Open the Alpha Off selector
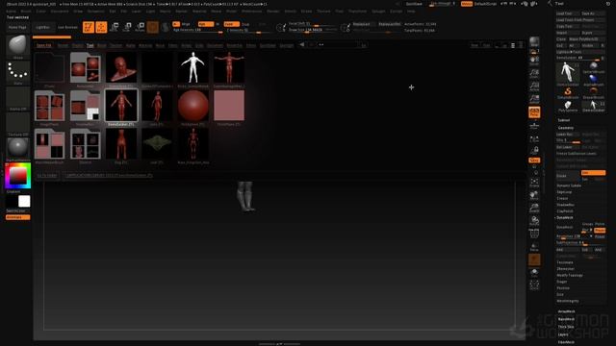This screenshot has height=346, width=616. click(x=17, y=98)
